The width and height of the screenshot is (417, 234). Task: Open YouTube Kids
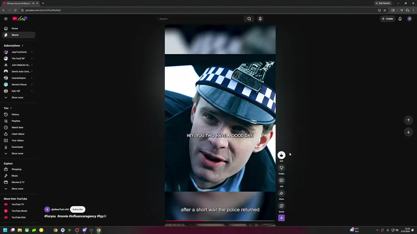coord(18,217)
